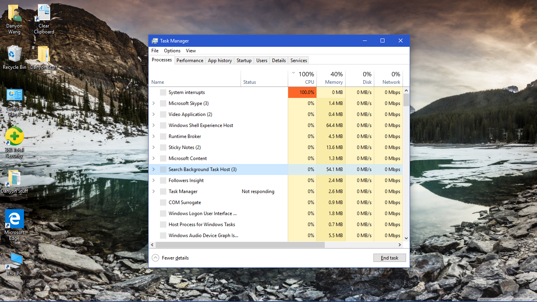The width and height of the screenshot is (537, 302).
Task: Select the System interrupts process row
Action: (187, 92)
